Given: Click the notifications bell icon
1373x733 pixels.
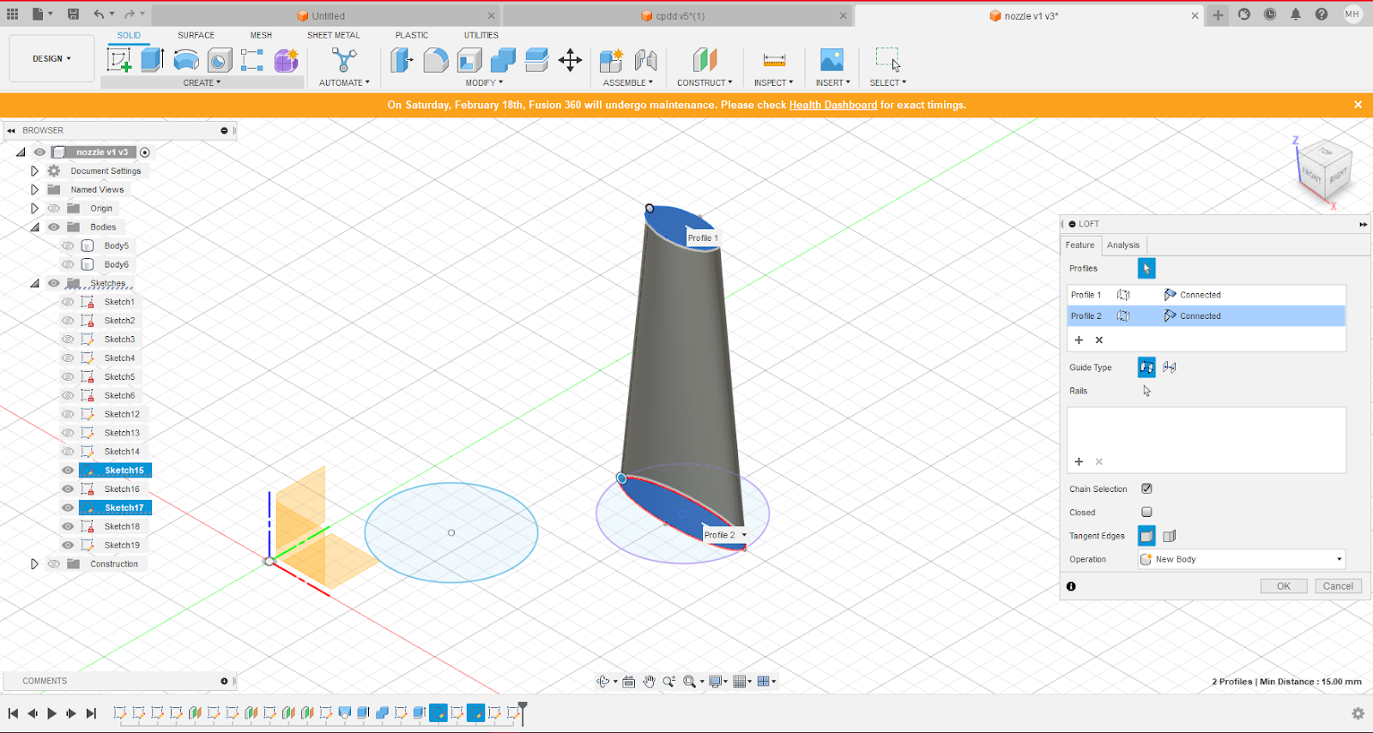Looking at the screenshot, I should pos(1296,15).
